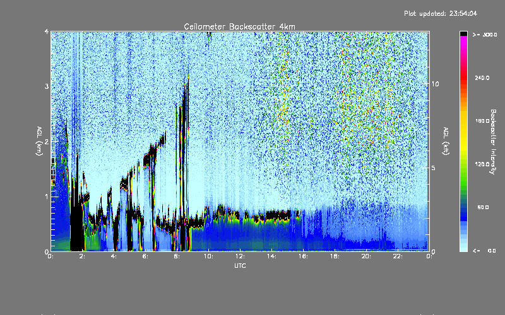Click the '2:' UTC tick label
Screen dimensions: 505x315
click(x=82, y=256)
